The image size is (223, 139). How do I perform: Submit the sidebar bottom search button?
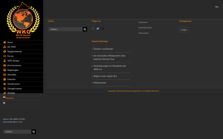coord(34,132)
